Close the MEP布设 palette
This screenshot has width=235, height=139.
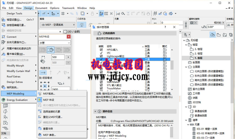coord(69,36)
